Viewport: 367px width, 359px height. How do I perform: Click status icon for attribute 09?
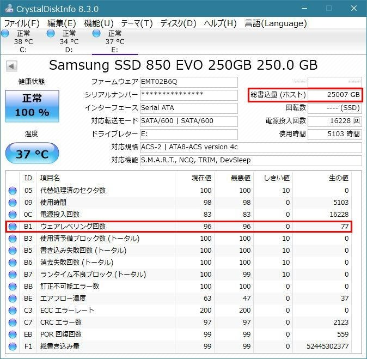[x=13, y=203]
